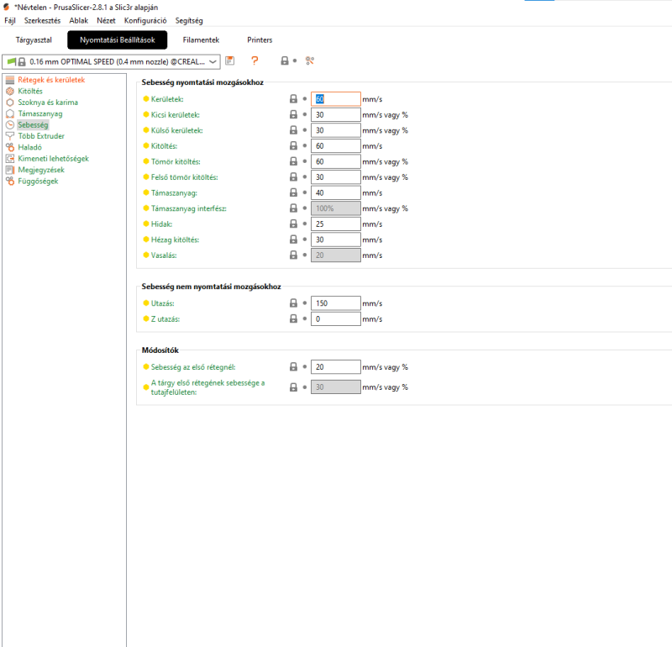The image size is (672, 647).
Task: Click lock icon for Utazás speed
Action: click(293, 303)
